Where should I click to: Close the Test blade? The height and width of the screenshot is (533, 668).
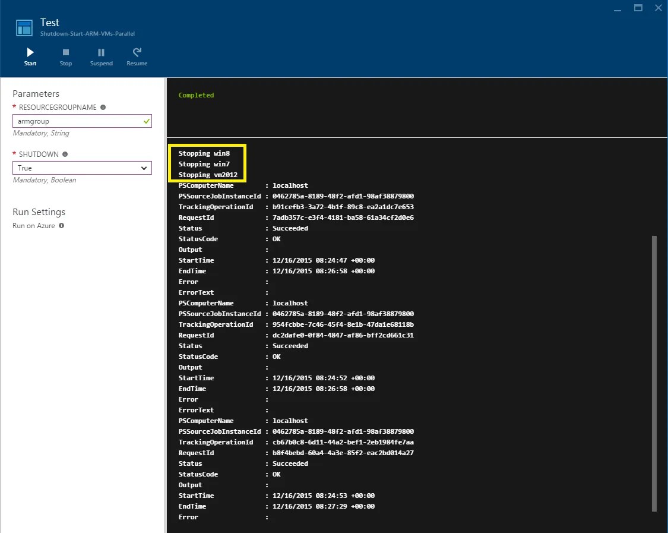[658, 8]
